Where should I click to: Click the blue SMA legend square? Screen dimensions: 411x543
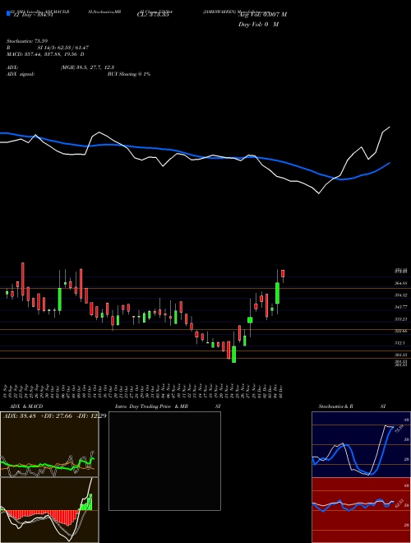[x=8, y=13]
